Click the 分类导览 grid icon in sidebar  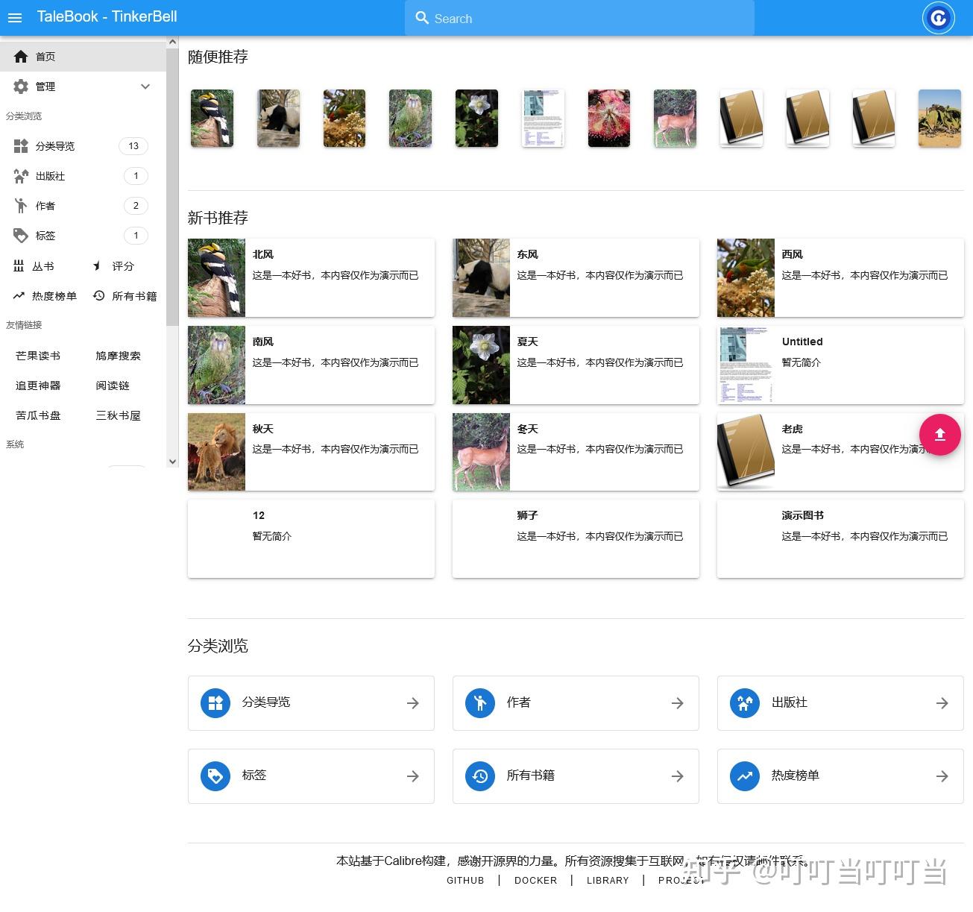(x=20, y=145)
